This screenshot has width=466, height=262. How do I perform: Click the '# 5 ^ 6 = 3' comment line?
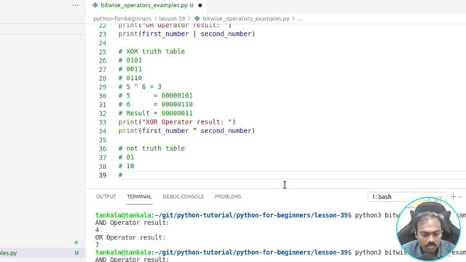click(x=140, y=87)
